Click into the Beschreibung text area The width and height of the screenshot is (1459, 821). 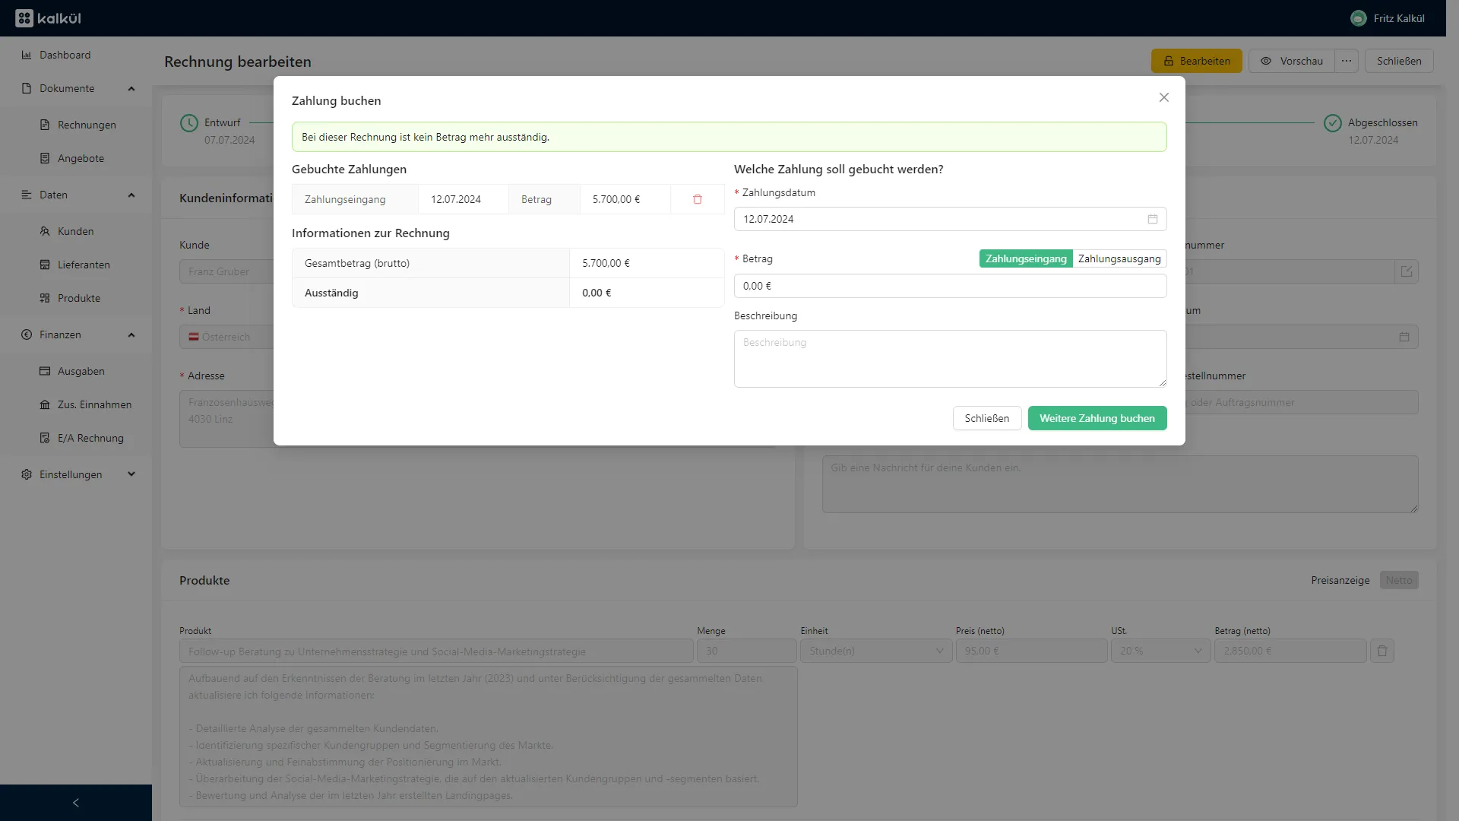click(950, 359)
